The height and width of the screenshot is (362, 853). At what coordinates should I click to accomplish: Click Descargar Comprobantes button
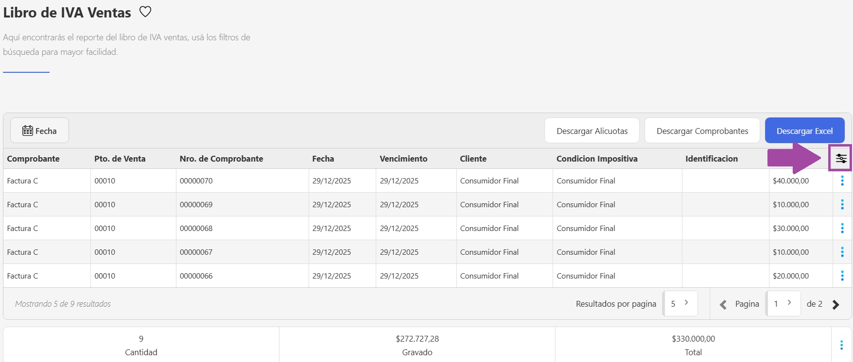pos(702,131)
